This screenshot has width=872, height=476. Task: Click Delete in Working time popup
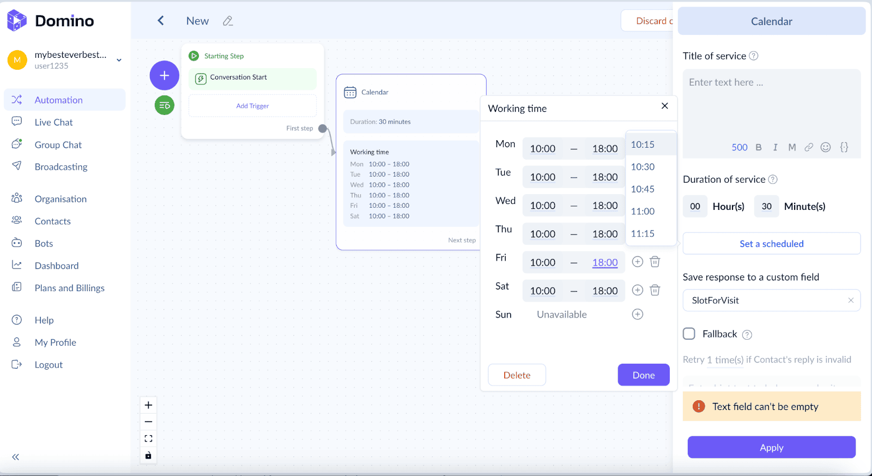(517, 375)
